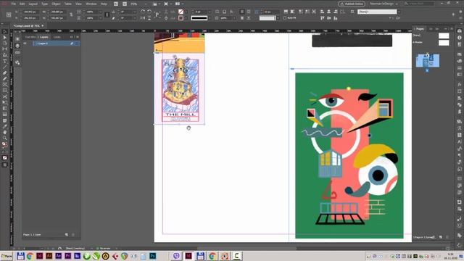This screenshot has height=261, width=464.
Task: Open the Type menu
Action: coord(44,4)
